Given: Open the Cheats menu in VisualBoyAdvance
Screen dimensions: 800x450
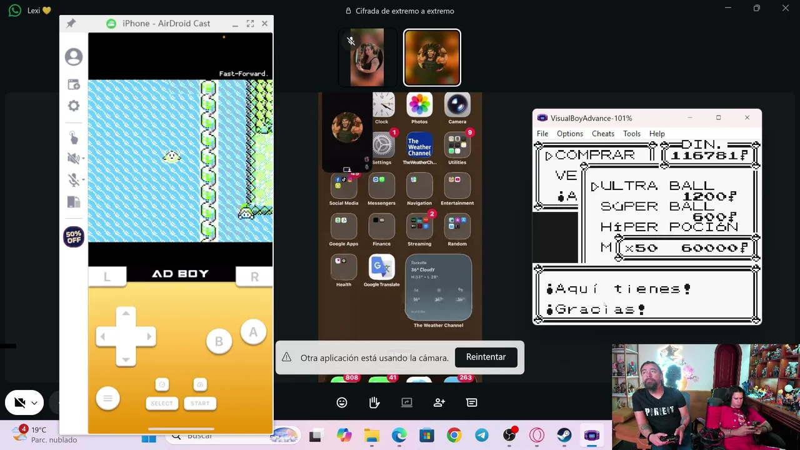Looking at the screenshot, I should point(603,134).
